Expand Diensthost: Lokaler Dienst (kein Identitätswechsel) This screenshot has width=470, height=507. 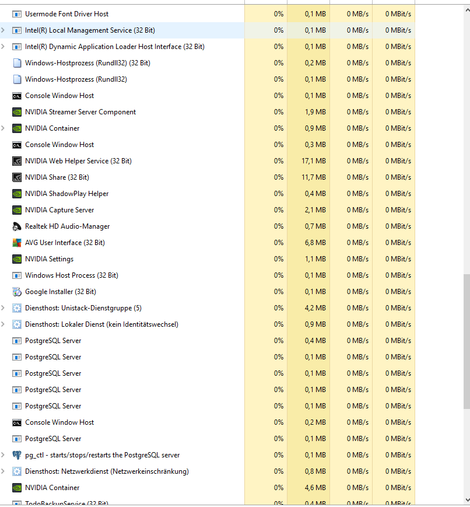(x=3, y=324)
